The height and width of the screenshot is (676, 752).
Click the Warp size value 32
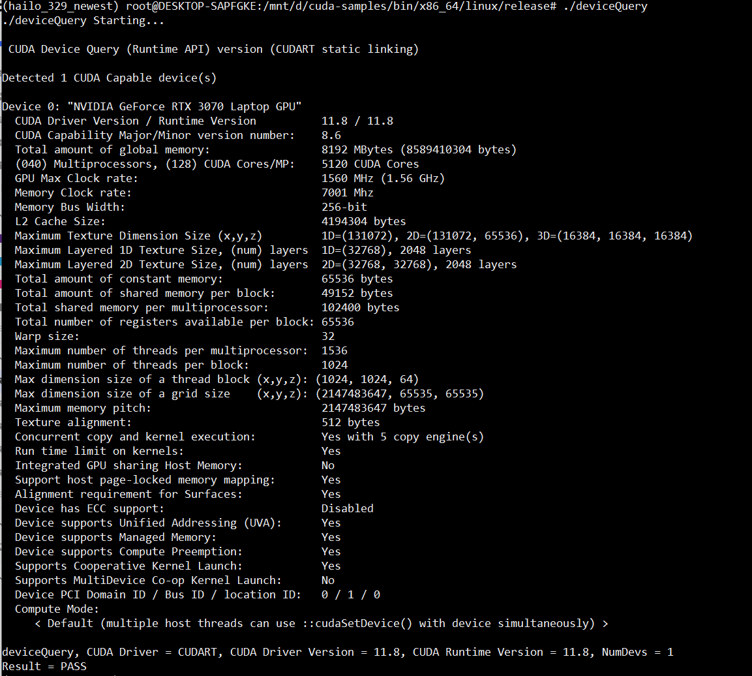(328, 336)
